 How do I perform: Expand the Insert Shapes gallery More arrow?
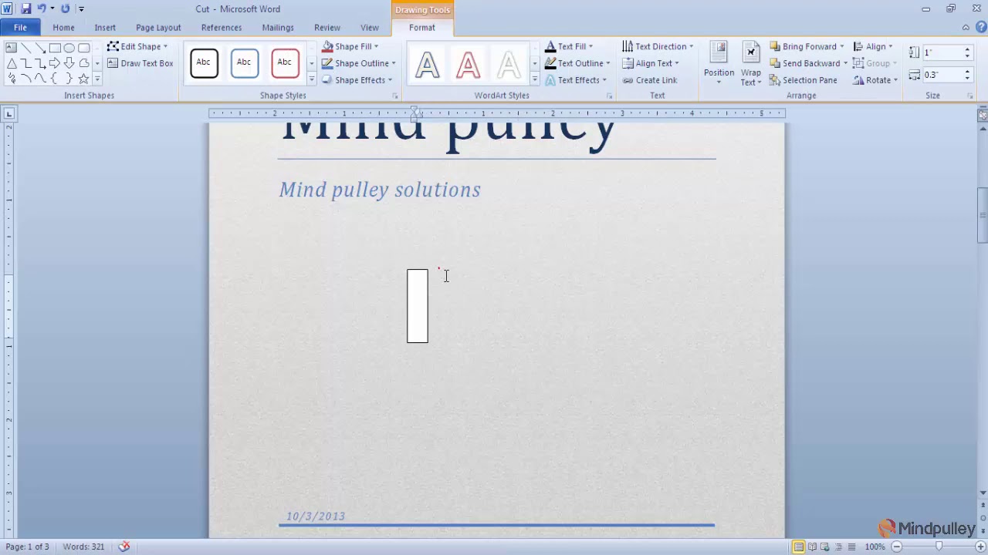[97, 79]
